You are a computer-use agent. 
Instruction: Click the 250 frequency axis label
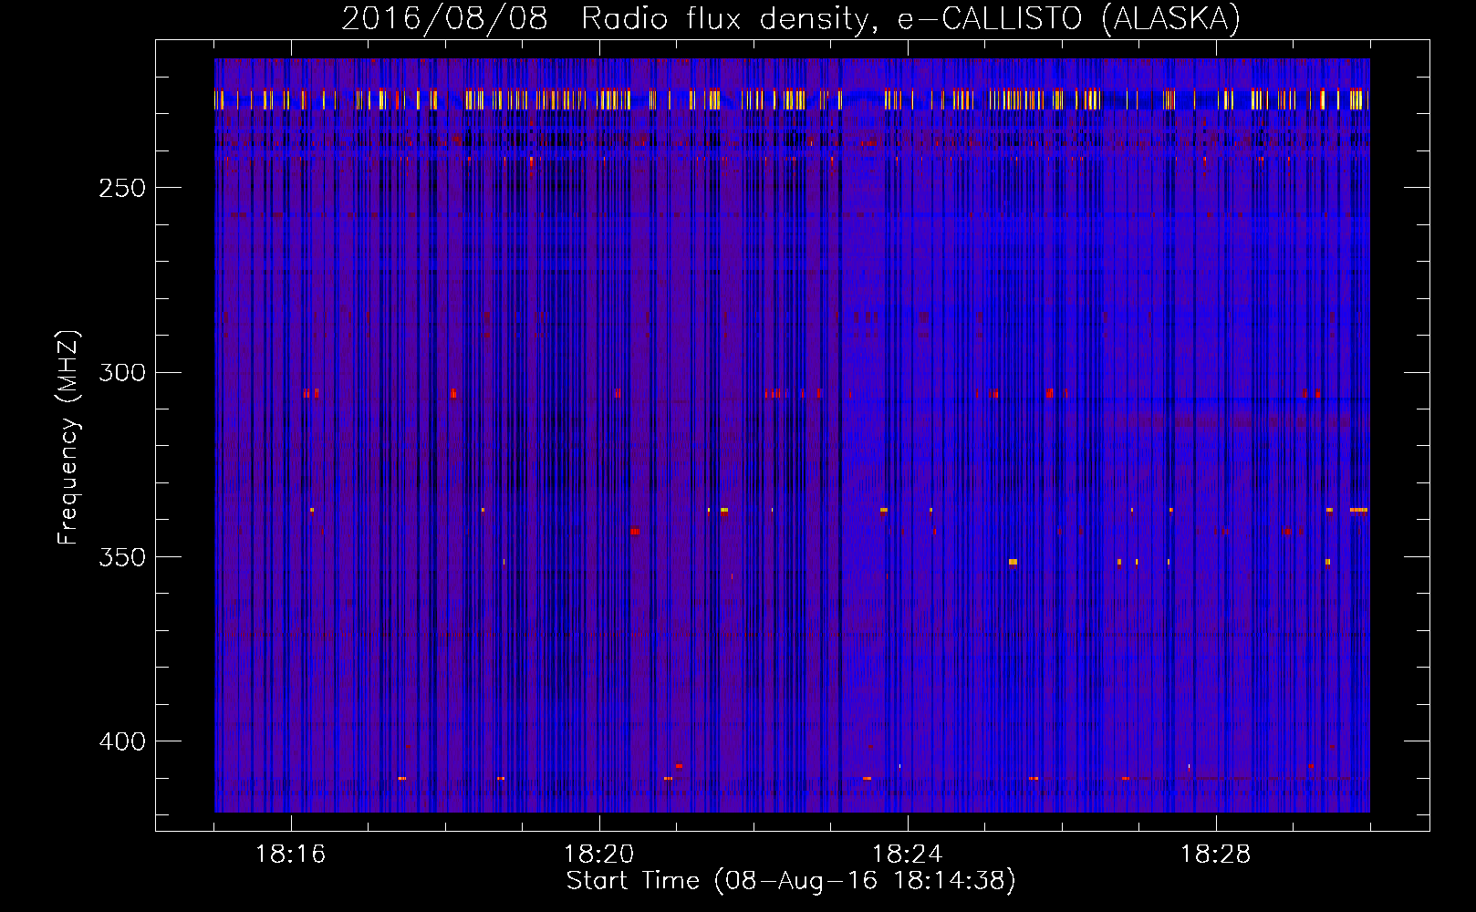[122, 188]
